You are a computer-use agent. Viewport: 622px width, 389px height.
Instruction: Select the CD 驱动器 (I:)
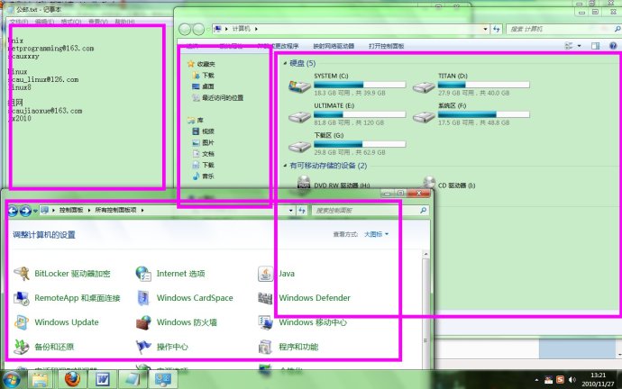tap(449, 185)
